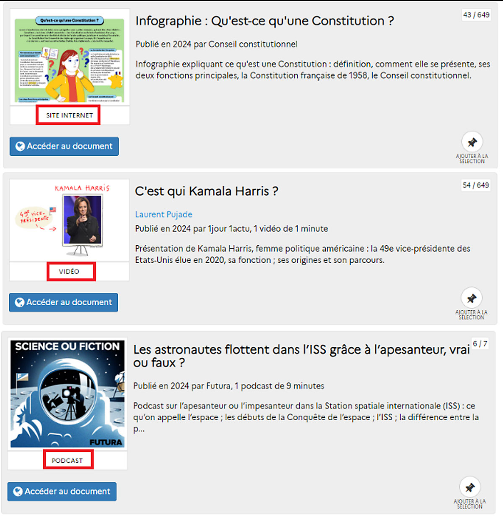Open the title Infographie : Qu'est-ce qu'une Constitution ?
The width and height of the screenshot is (503, 516).
264,21
